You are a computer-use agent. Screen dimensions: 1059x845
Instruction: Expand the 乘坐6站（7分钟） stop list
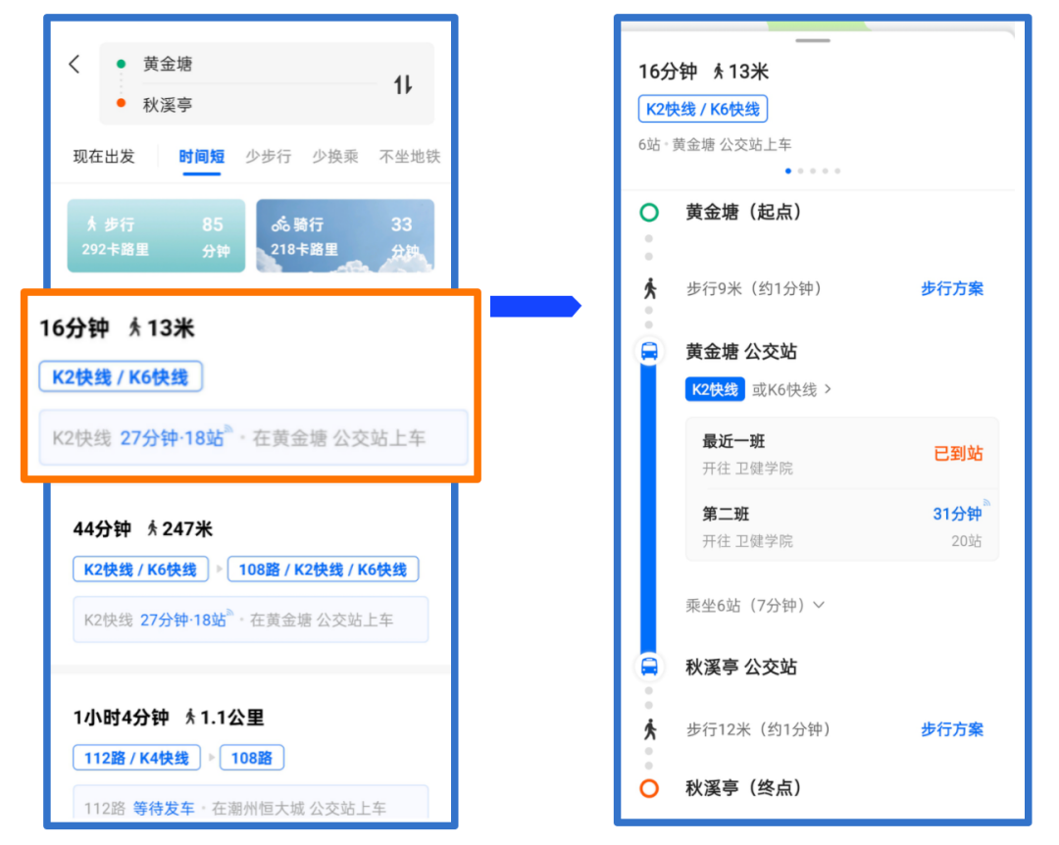(754, 606)
